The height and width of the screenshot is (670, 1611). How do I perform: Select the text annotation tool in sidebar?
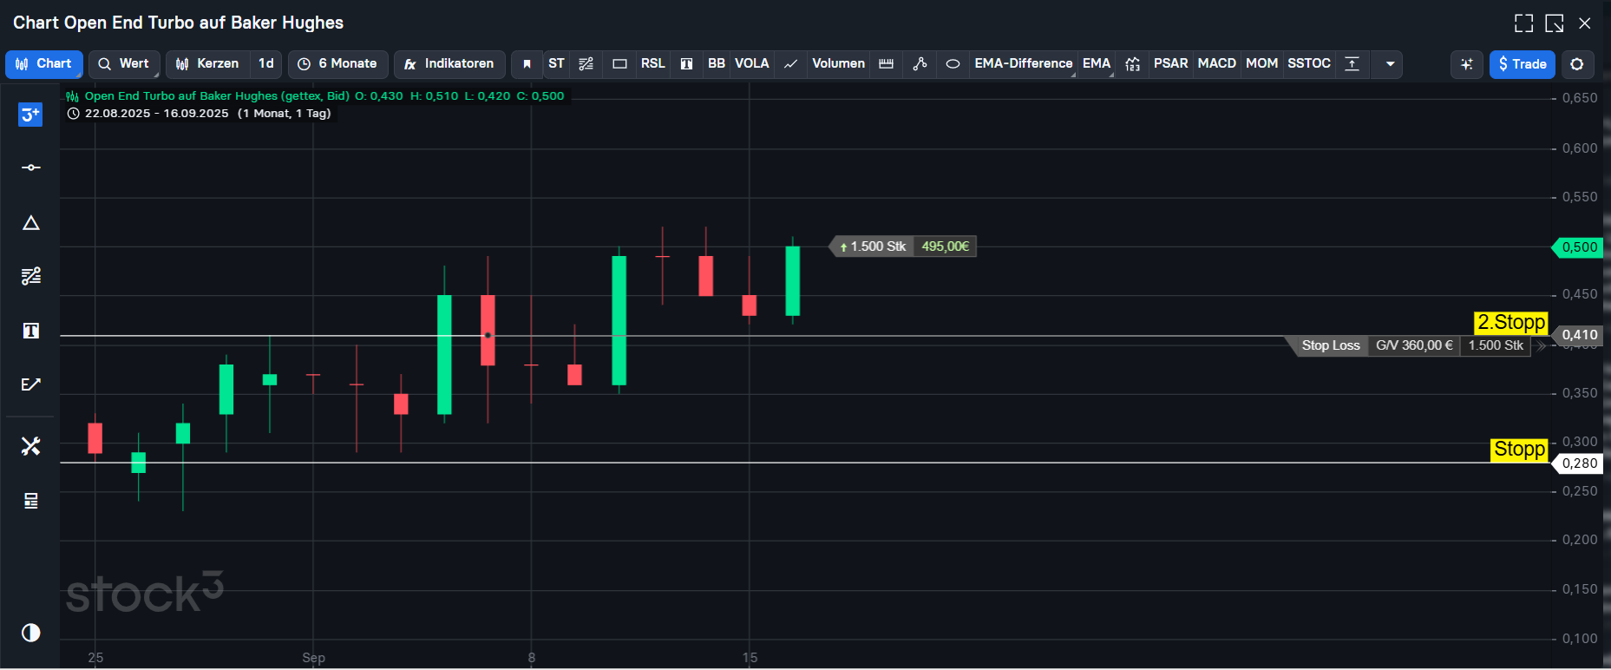click(30, 331)
